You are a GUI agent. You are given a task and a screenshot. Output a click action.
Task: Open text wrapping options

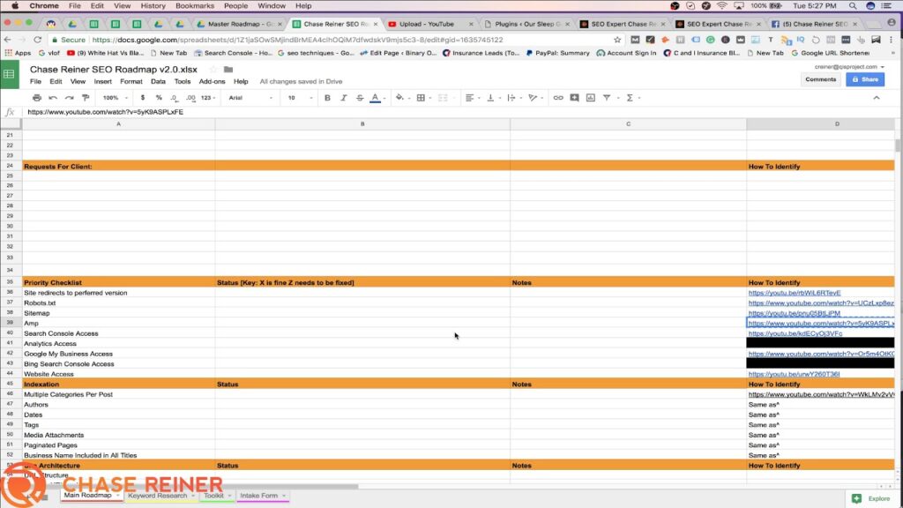(x=511, y=98)
